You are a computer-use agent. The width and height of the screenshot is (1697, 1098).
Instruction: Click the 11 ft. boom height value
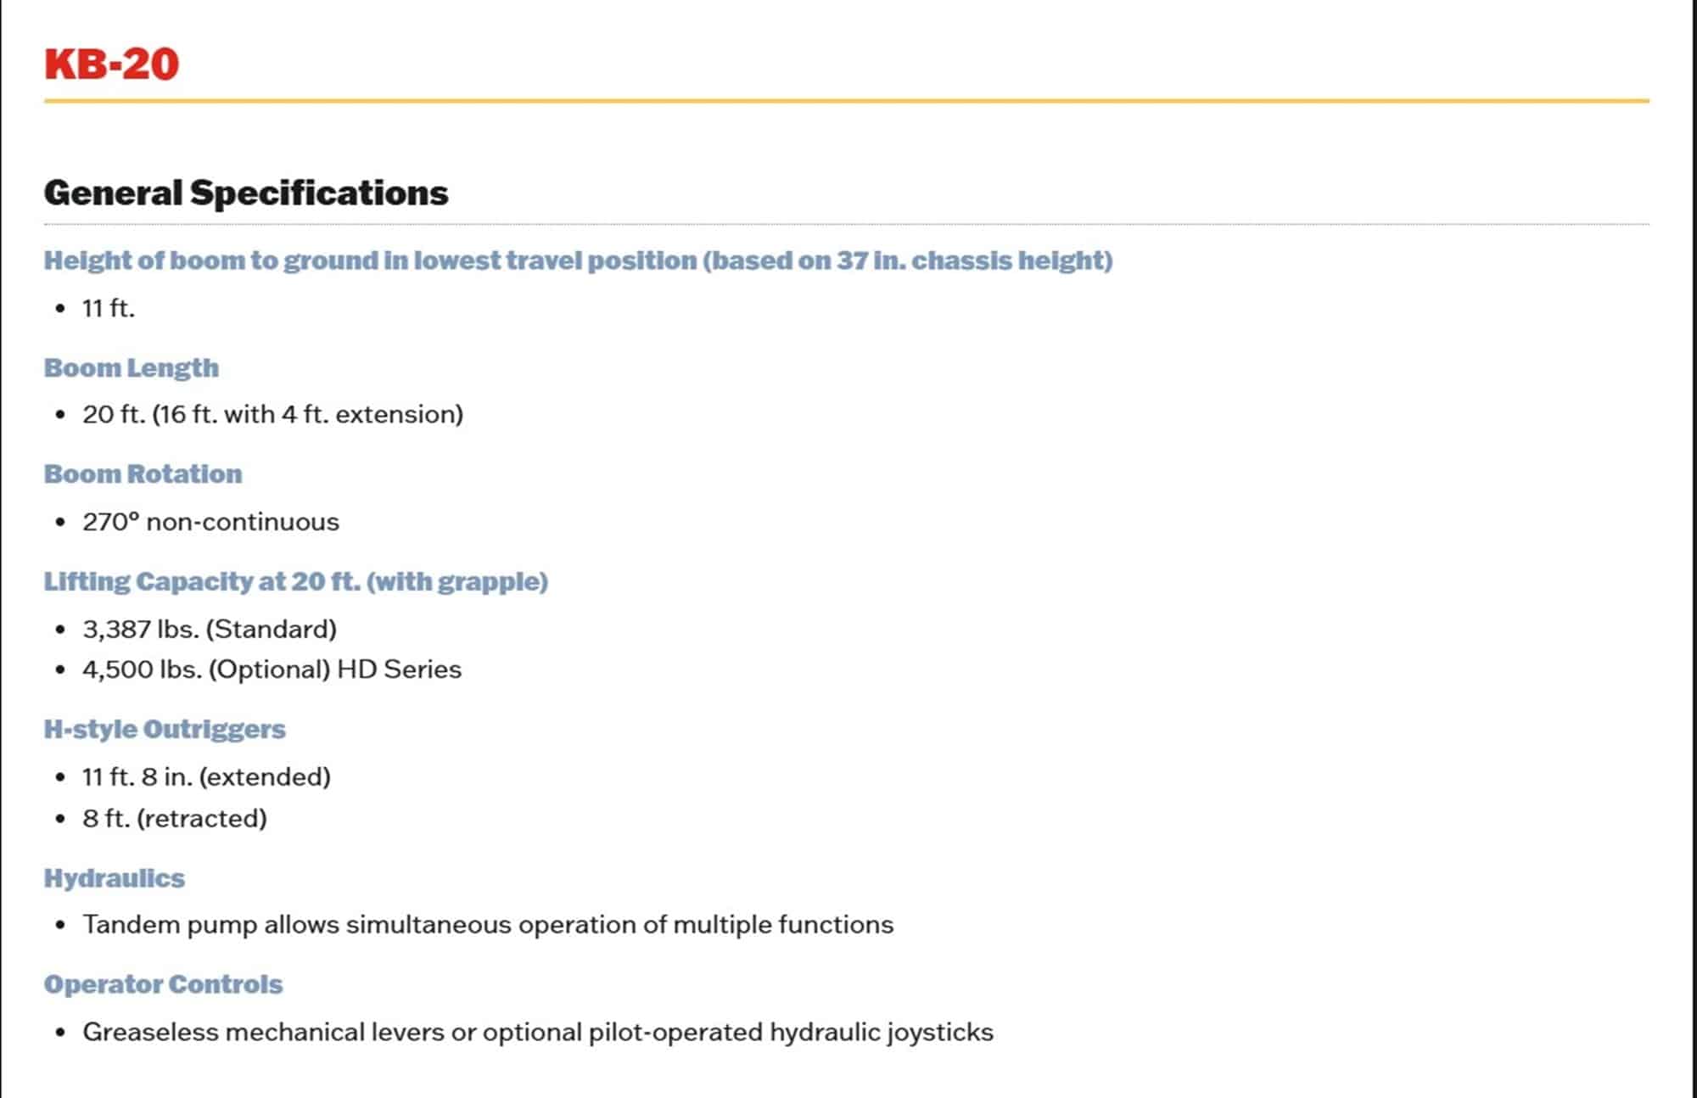point(109,308)
